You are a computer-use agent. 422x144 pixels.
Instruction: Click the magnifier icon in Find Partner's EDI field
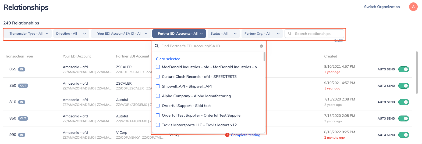(157, 46)
